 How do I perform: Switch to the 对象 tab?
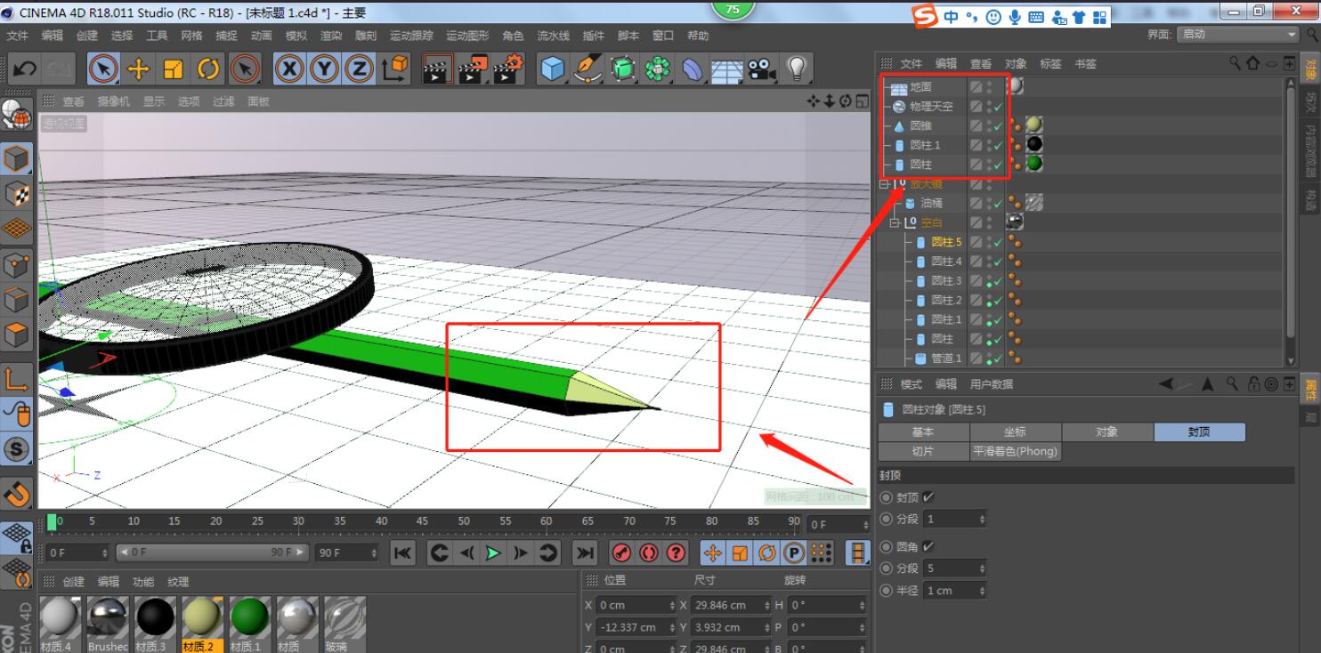pyautogui.click(x=1107, y=431)
